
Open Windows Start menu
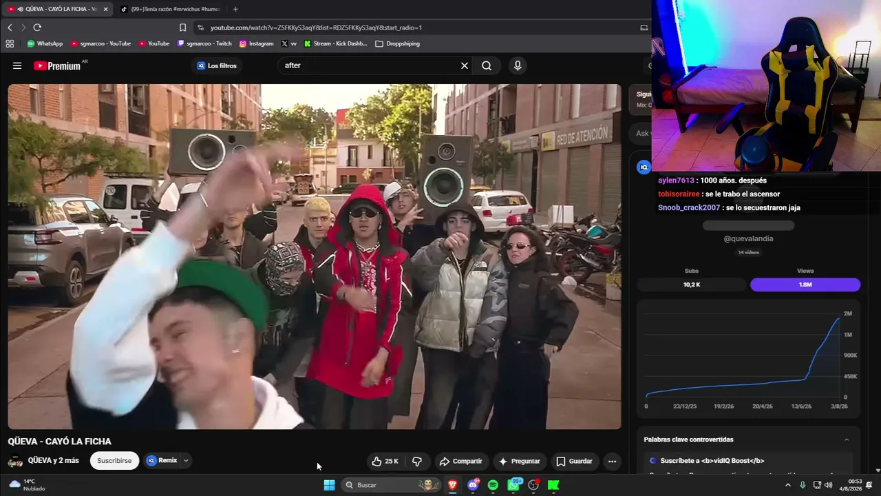point(330,485)
